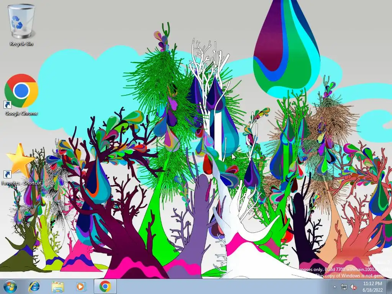Open Windows Explorer folder on taskbar

coord(58,287)
